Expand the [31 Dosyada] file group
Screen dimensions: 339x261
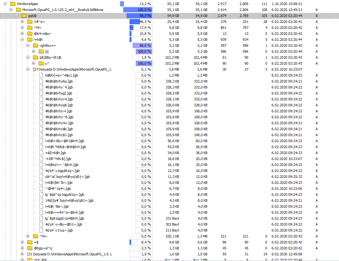click(x=22, y=254)
